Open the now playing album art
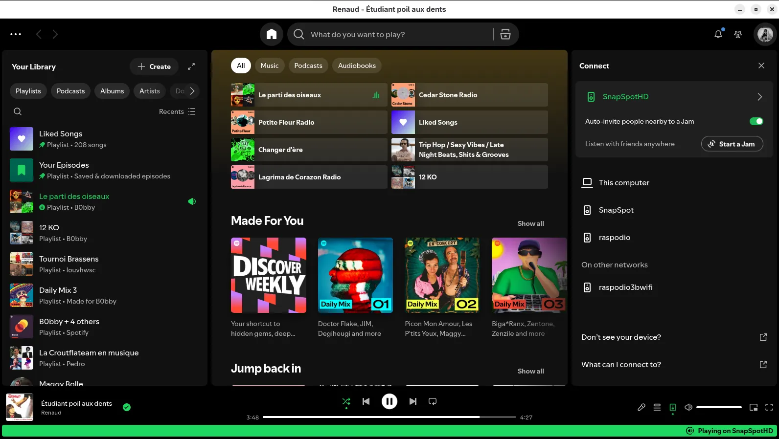779x439 pixels. pyautogui.click(x=20, y=407)
